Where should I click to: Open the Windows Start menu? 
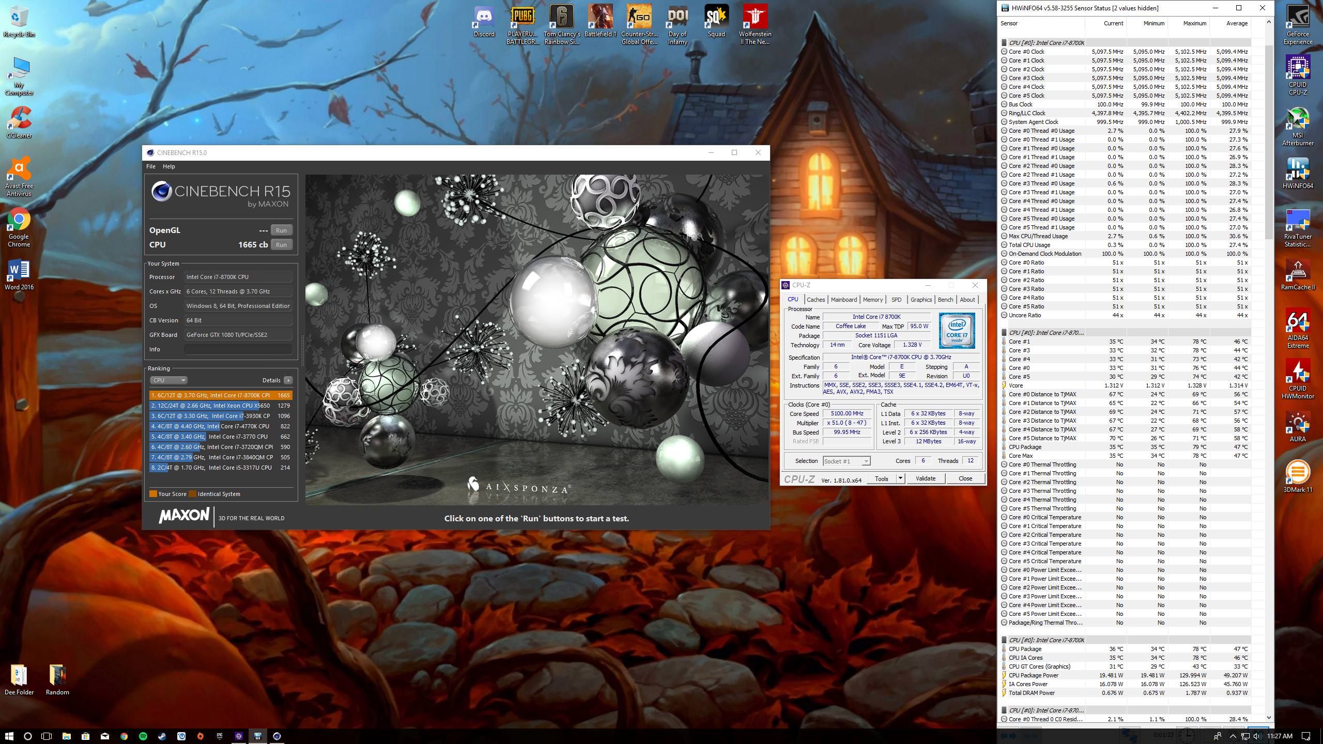(x=9, y=736)
